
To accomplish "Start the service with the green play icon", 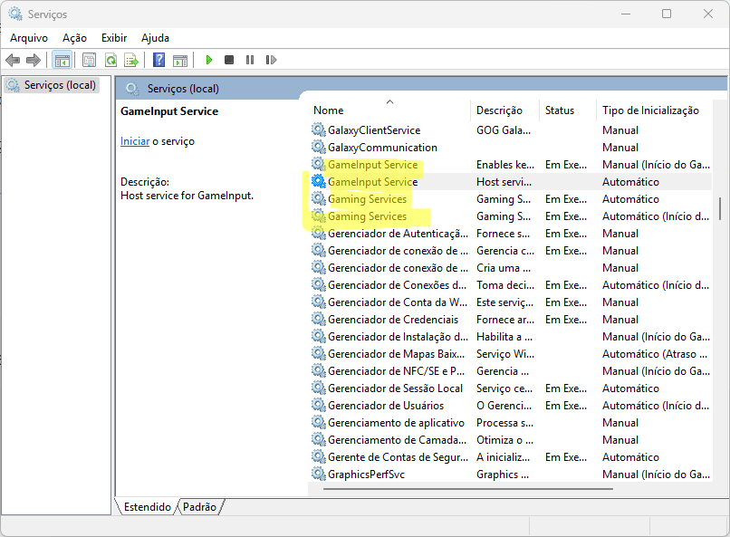I will pos(209,60).
